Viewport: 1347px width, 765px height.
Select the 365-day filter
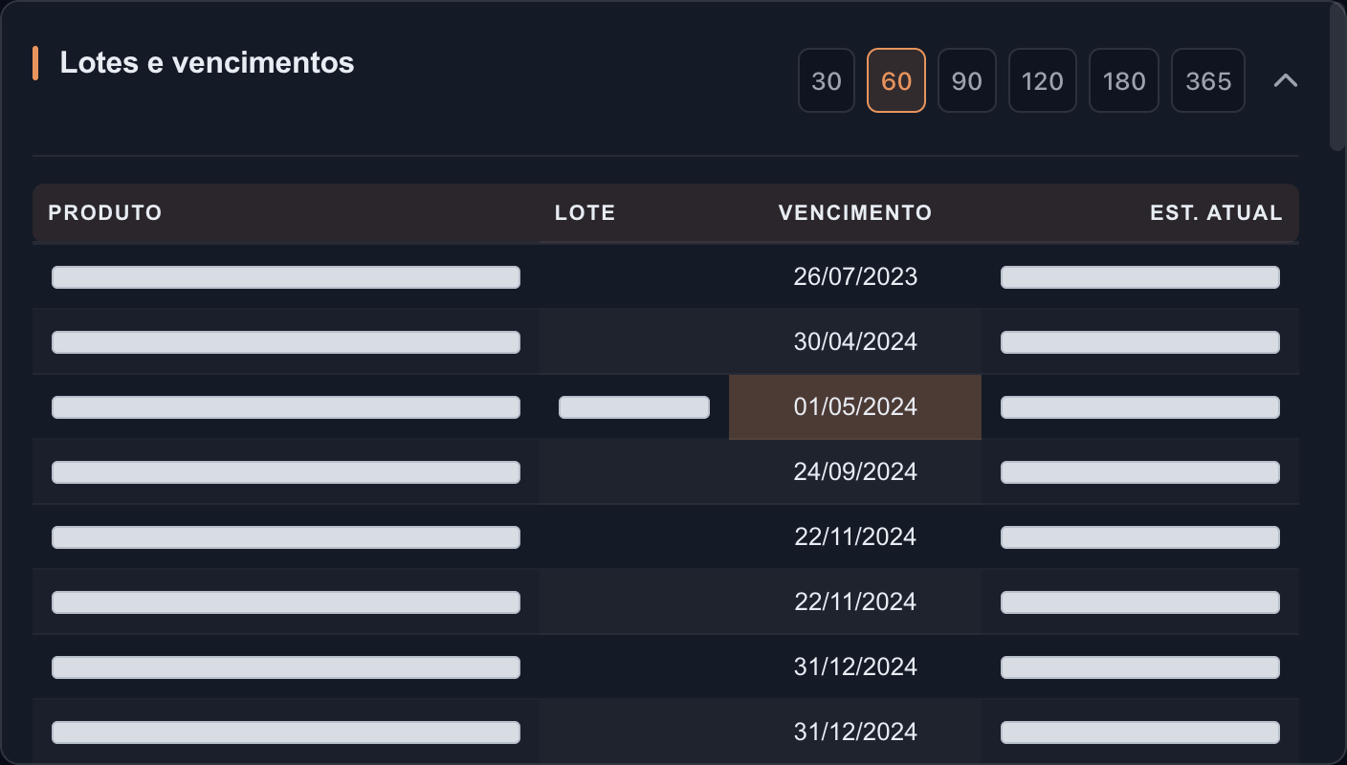tap(1208, 80)
